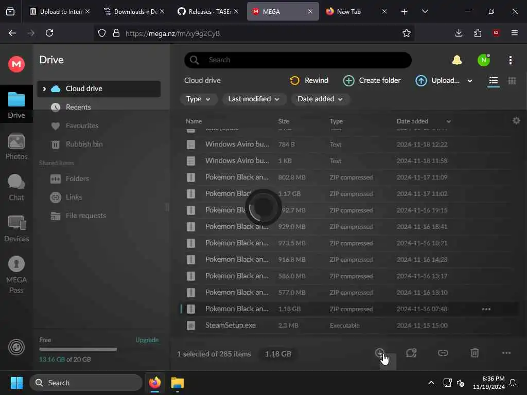Click Create folder

pos(372,81)
